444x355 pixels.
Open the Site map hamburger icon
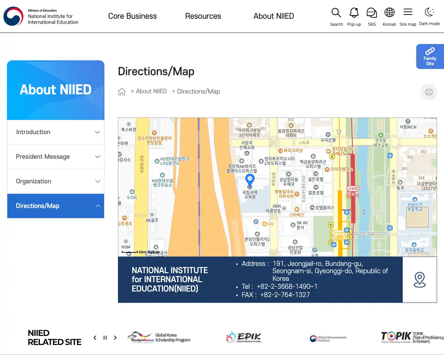(x=408, y=17)
